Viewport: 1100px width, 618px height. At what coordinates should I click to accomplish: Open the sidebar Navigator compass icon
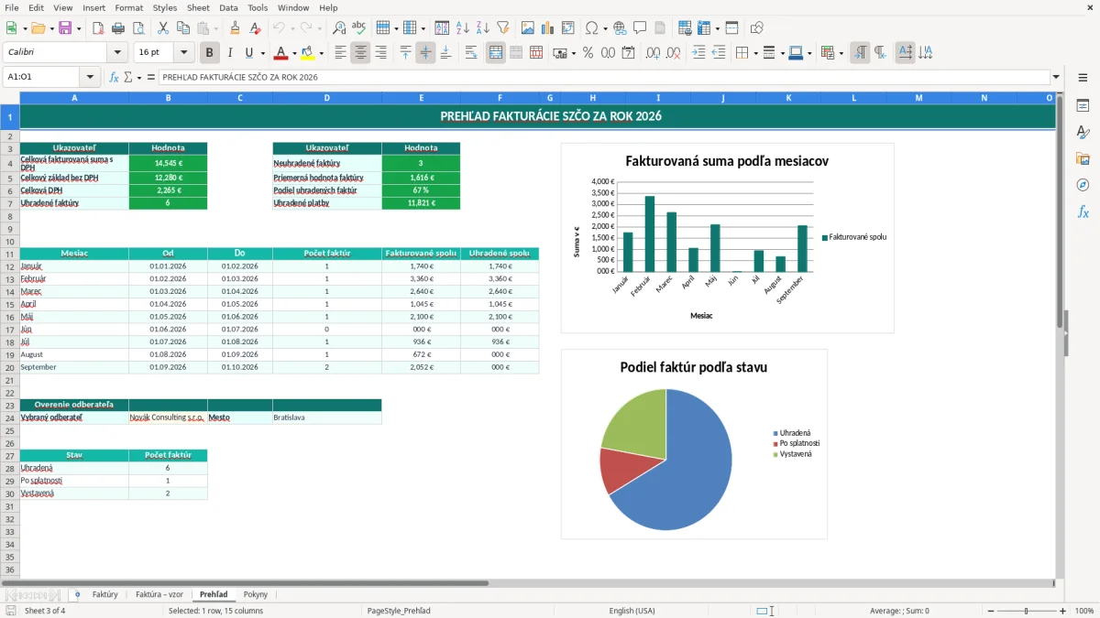click(1083, 185)
